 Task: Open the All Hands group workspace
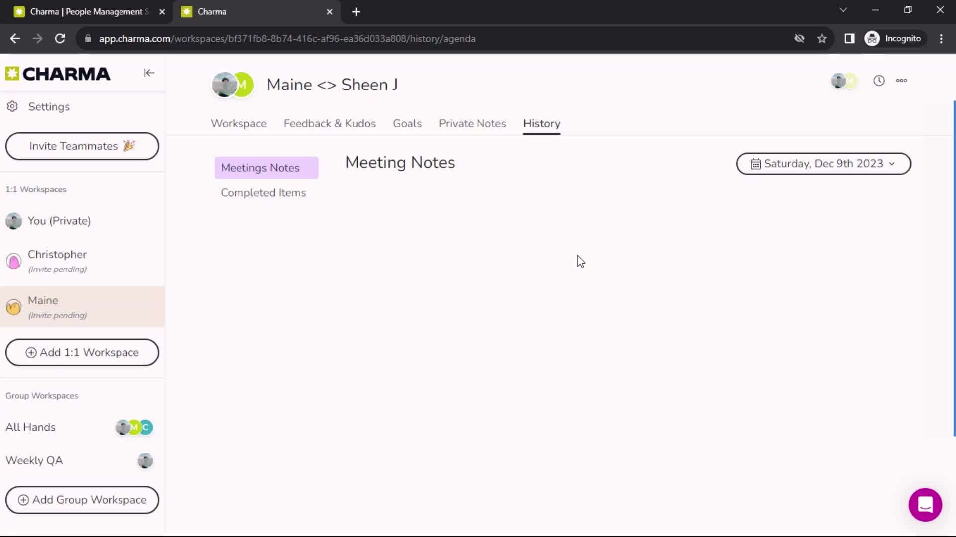pos(82,427)
